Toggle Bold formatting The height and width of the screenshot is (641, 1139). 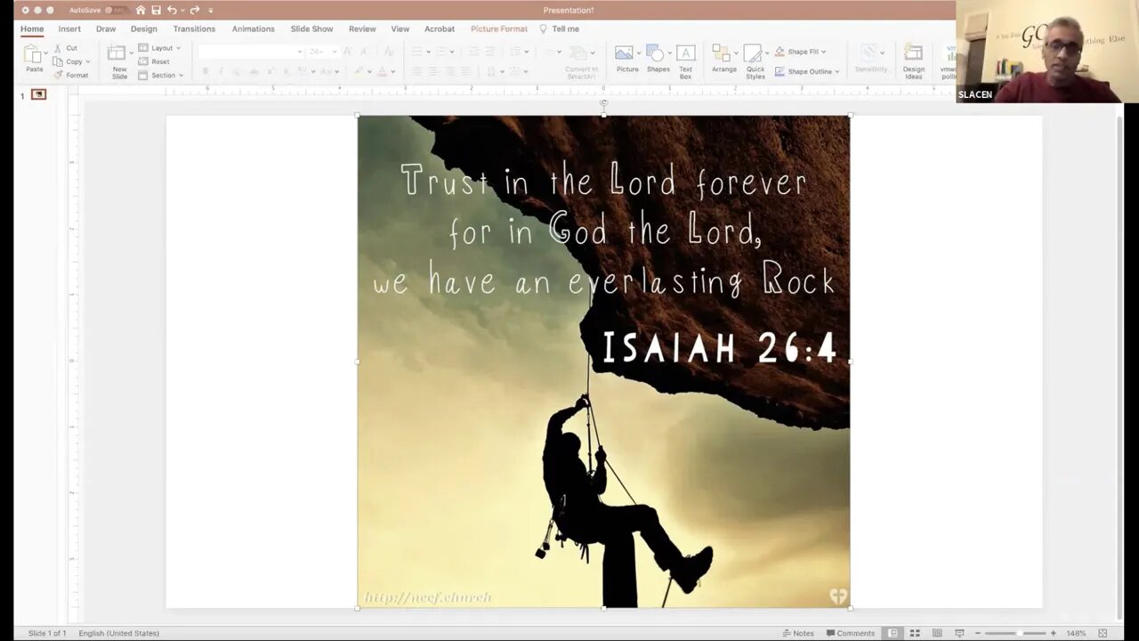coord(206,71)
